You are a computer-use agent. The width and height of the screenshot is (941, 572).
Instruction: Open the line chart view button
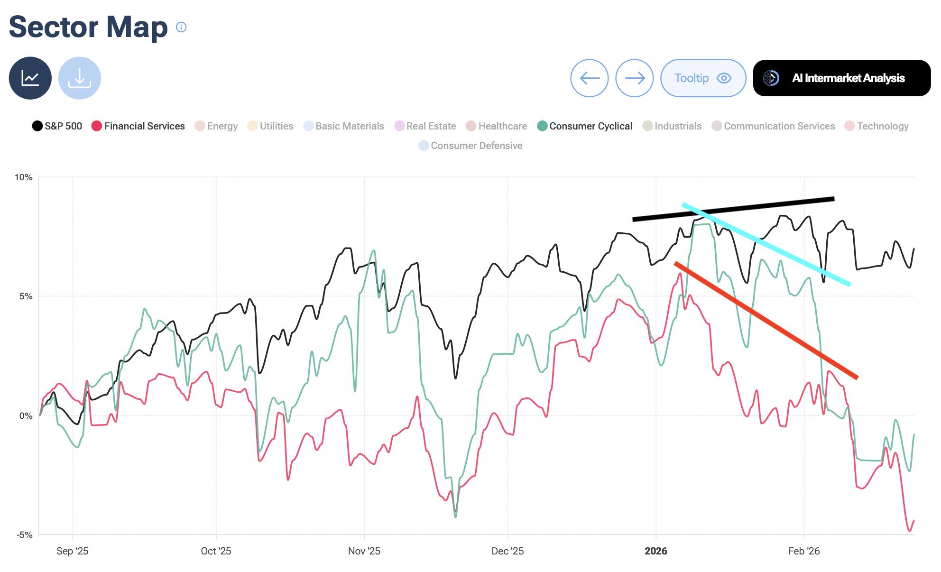coord(30,78)
